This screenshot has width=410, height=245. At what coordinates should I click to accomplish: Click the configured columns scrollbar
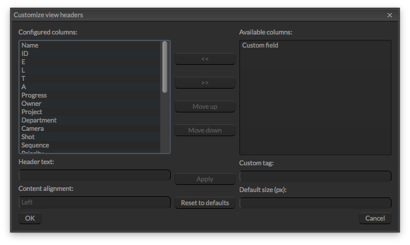click(165, 67)
